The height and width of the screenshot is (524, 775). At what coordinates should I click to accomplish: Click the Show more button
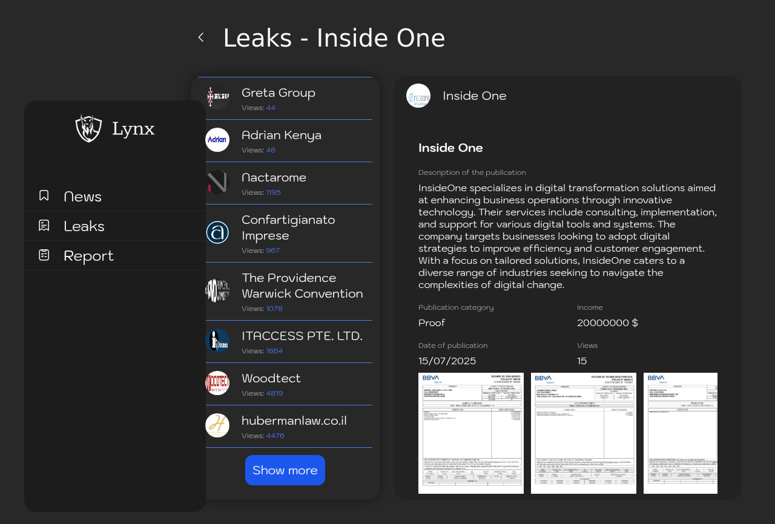285,470
